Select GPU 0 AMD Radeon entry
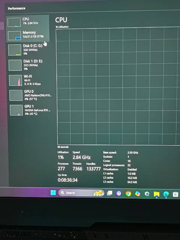The height and width of the screenshot is (240, 180). tap(30, 95)
